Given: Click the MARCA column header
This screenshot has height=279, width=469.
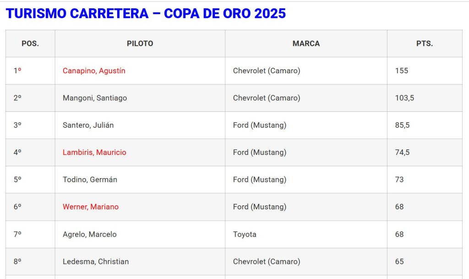Looking at the screenshot, I should 306,44.
